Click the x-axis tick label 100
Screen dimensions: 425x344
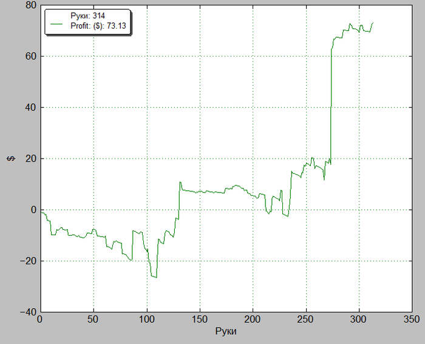pyautogui.click(x=147, y=319)
